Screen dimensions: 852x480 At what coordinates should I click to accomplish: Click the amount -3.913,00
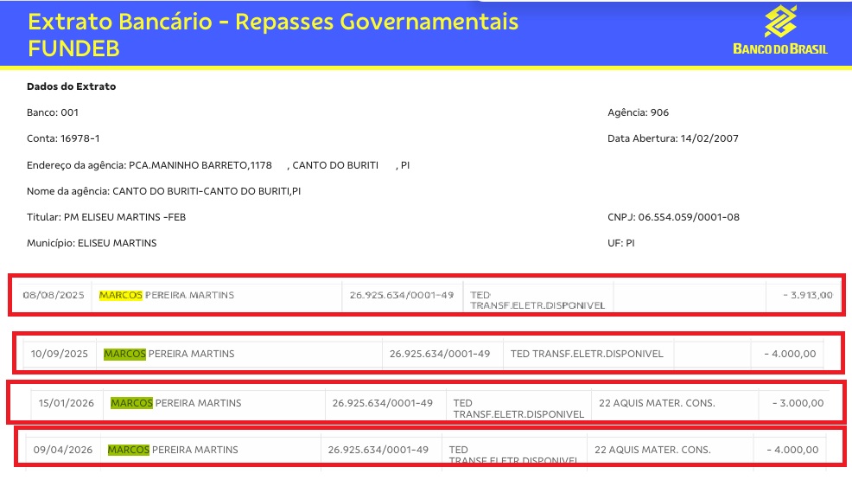coord(807,295)
